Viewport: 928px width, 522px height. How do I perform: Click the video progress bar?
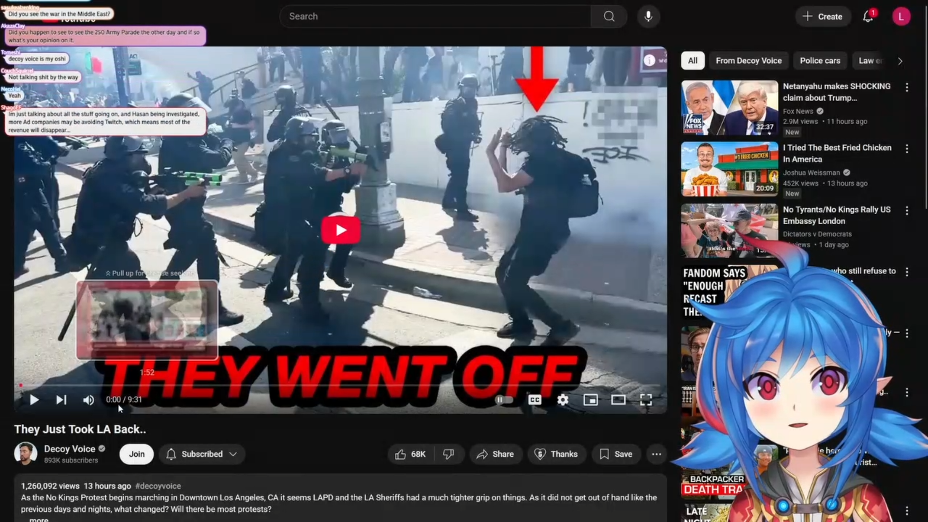pos(340,385)
